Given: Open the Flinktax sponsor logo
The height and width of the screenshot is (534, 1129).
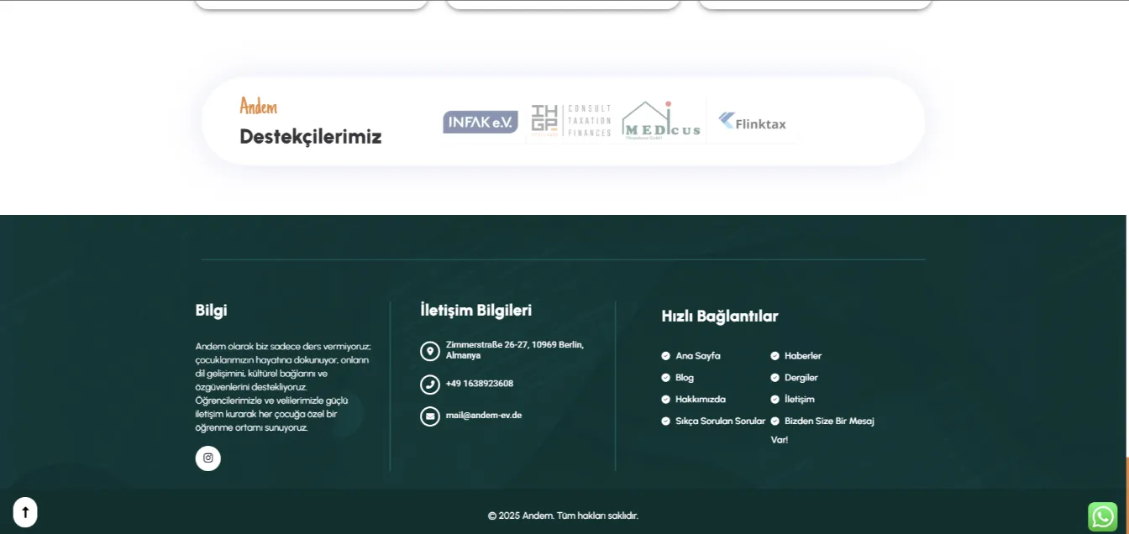Looking at the screenshot, I should pos(753,123).
